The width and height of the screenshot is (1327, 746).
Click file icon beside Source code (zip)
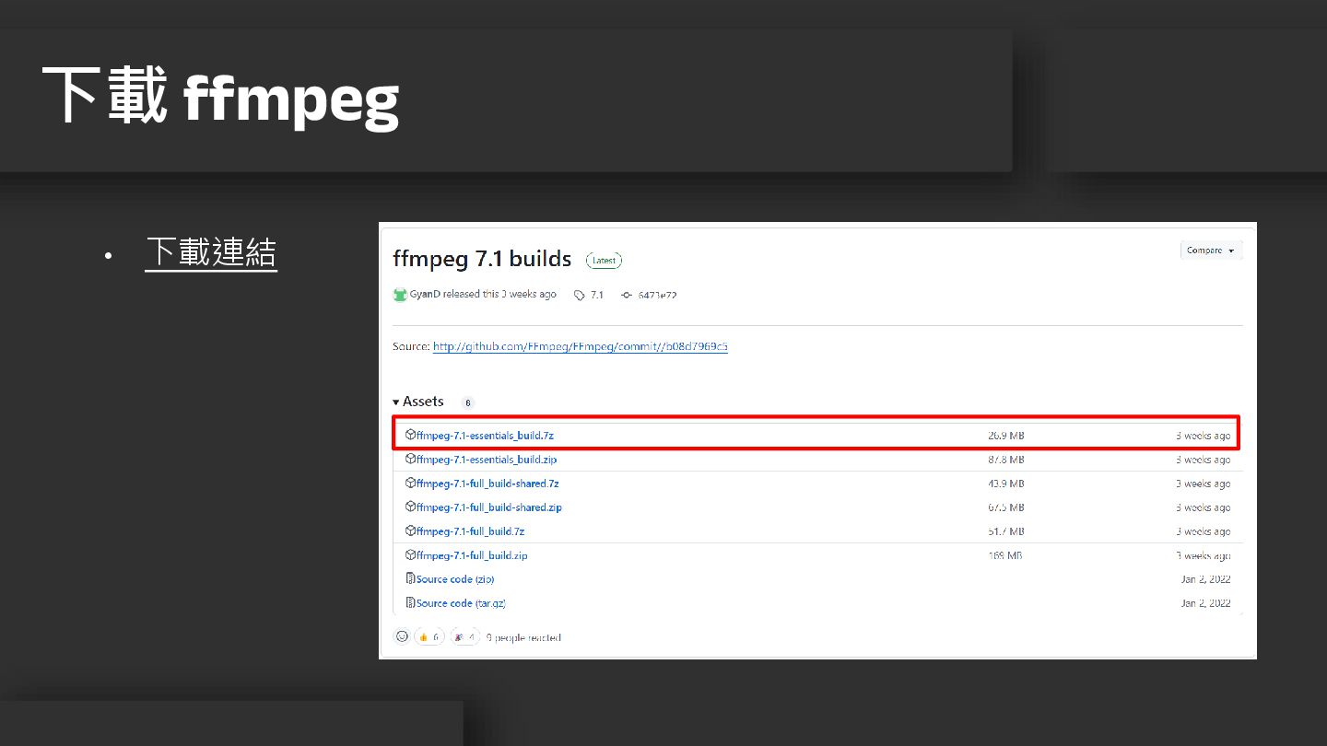point(411,578)
